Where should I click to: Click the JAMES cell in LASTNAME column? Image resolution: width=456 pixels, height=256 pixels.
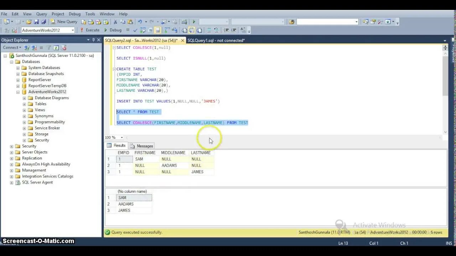click(x=201, y=172)
